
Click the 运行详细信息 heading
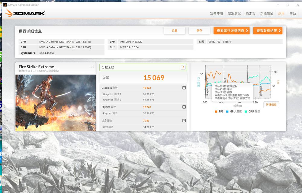[30, 31]
